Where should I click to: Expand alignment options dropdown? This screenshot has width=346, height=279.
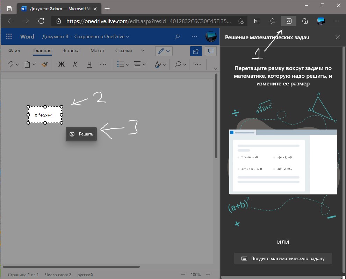tap(144, 64)
